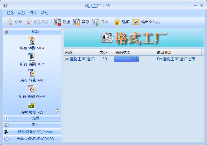207x145 pixels.
Task: Click the 所有 转到 WMV label
Action: coord(32,96)
